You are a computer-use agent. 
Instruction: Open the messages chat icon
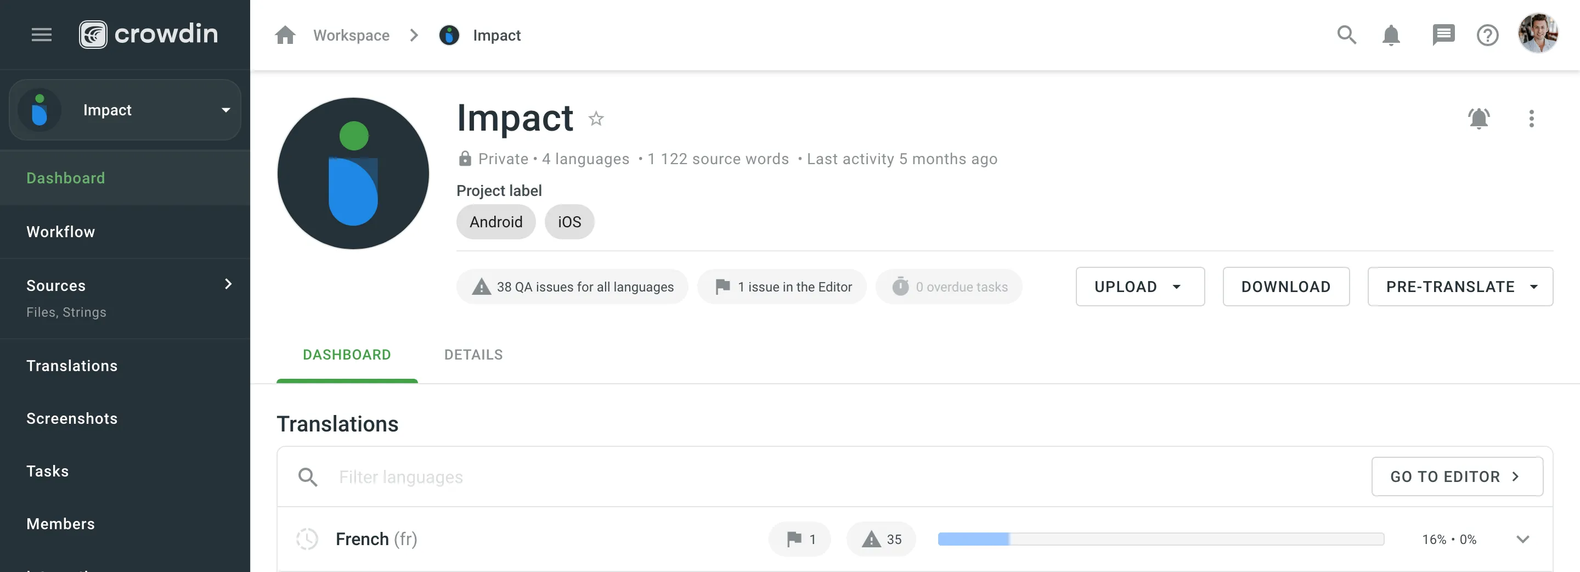pyautogui.click(x=1443, y=35)
